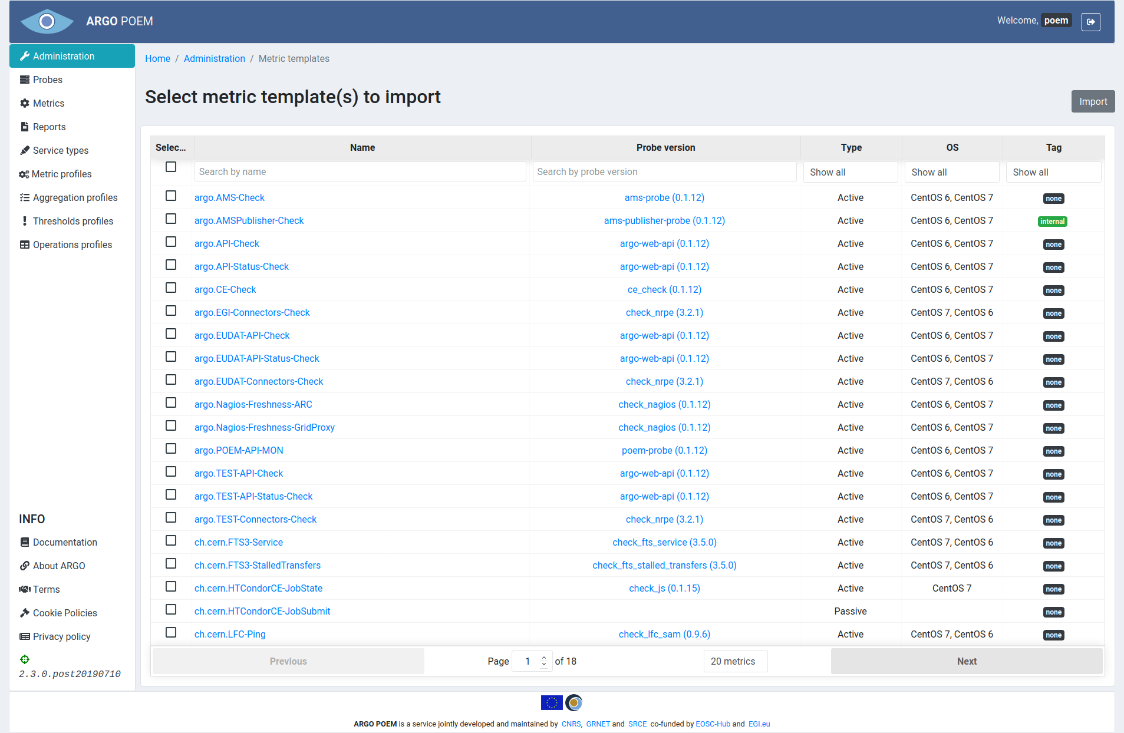Click the EU flag logo in footer

point(552,702)
